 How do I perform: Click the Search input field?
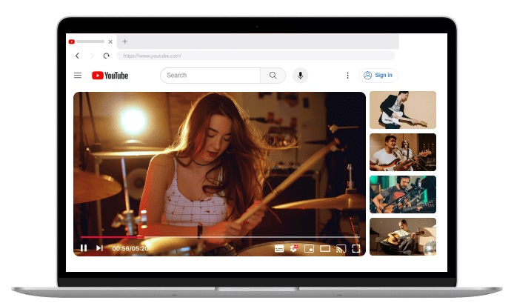(210, 75)
